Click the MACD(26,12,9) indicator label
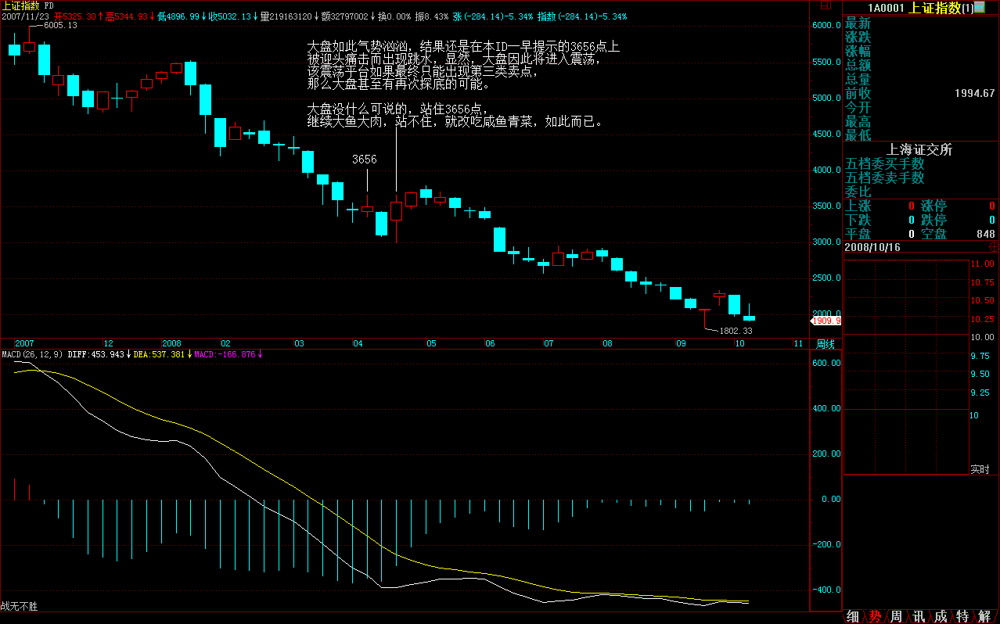 [30, 355]
